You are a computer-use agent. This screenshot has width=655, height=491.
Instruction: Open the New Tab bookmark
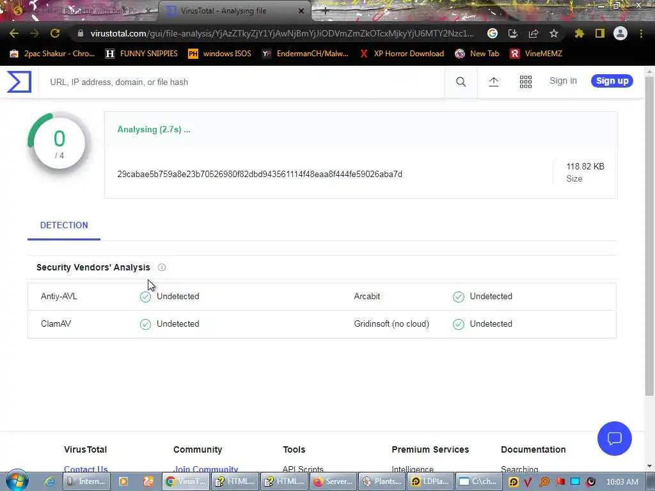point(477,54)
